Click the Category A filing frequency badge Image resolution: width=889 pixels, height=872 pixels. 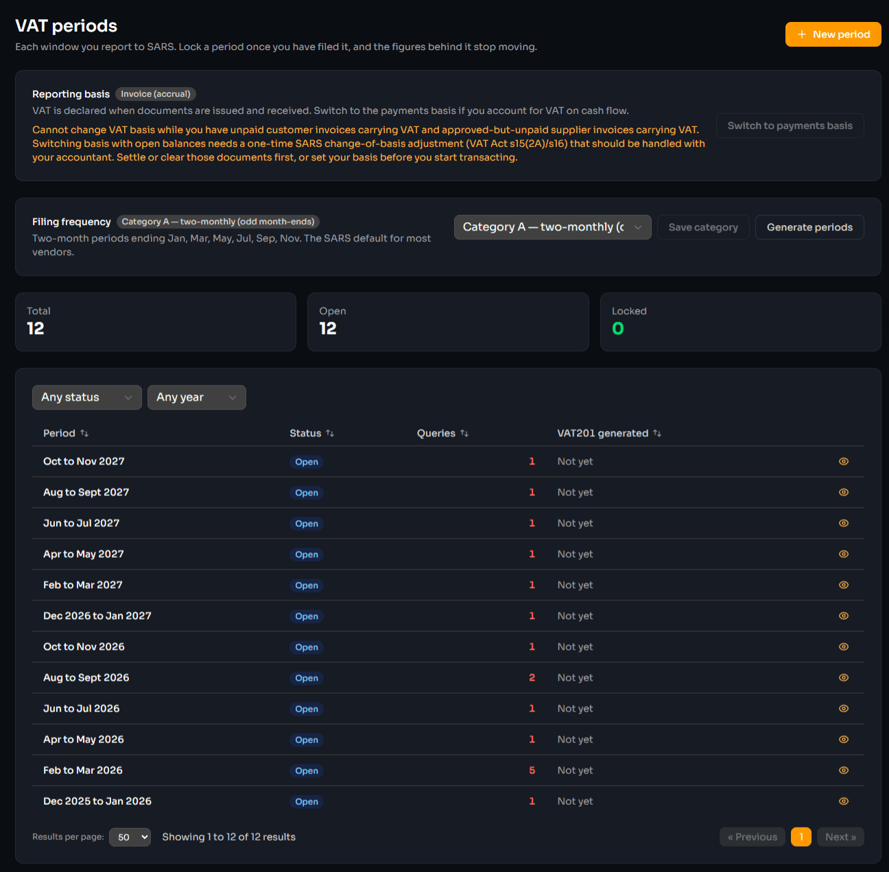pos(218,222)
